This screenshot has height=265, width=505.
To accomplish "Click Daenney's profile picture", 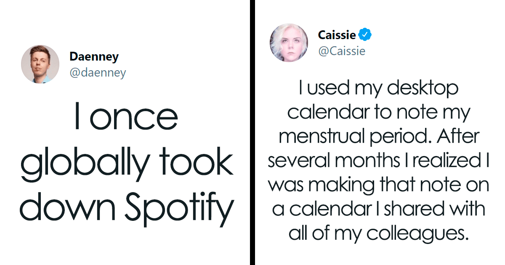I will [40, 64].
